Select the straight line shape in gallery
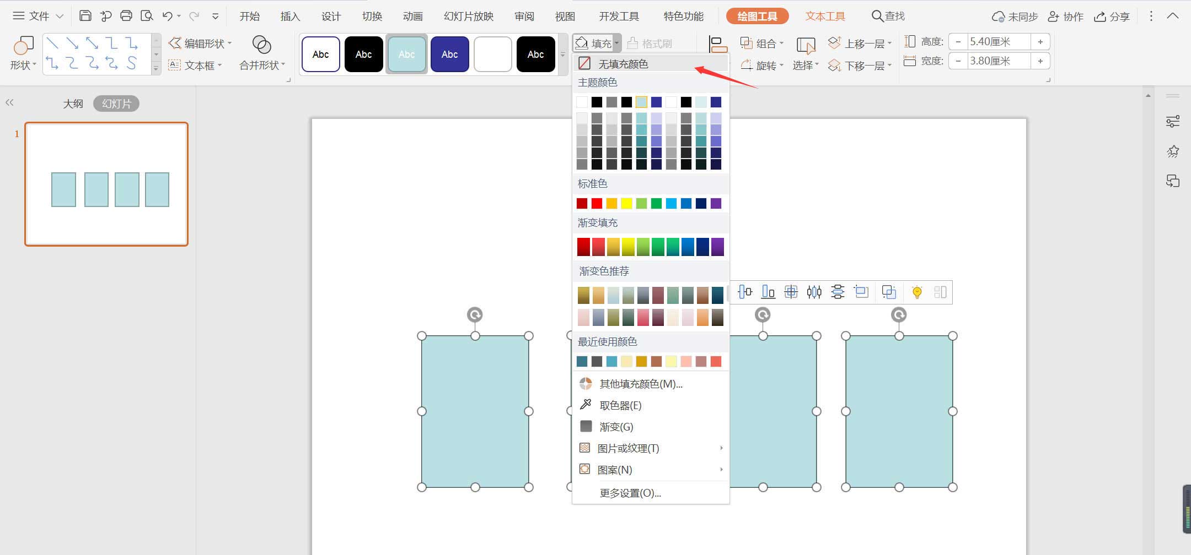The image size is (1191, 555). click(52, 42)
